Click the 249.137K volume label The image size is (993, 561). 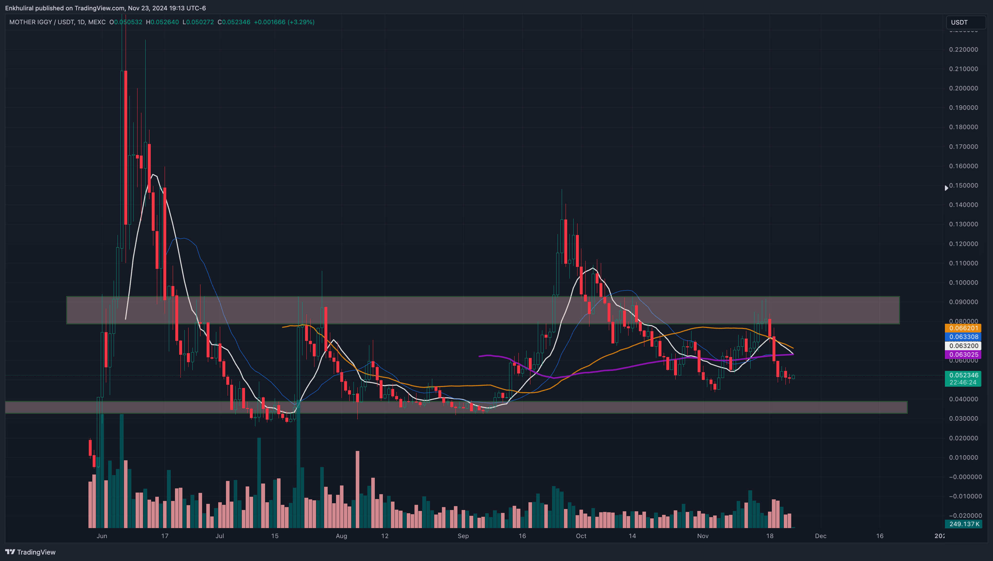coord(963,524)
